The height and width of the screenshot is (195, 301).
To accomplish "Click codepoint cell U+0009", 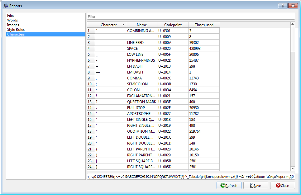I will (x=173, y=37).
